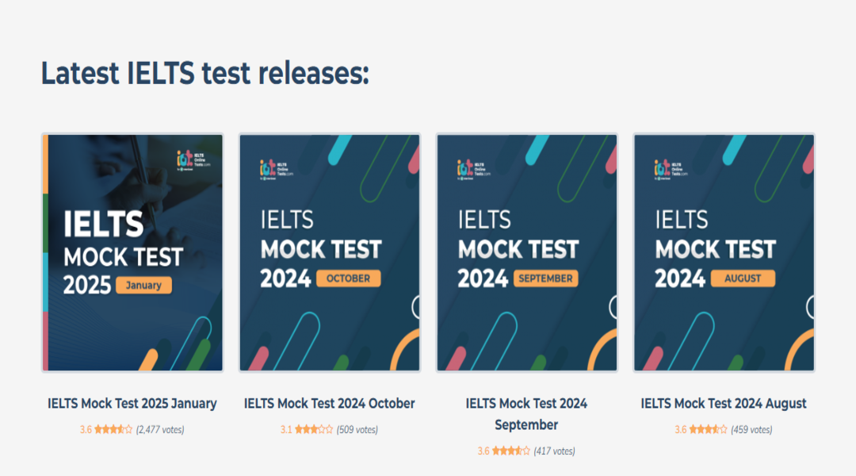Open the IELTS Mock Test 2025 January cover image

point(132,252)
